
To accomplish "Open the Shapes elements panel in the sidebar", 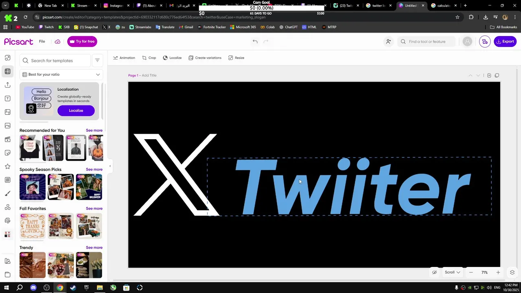I will click(7, 207).
